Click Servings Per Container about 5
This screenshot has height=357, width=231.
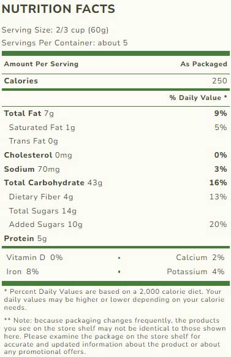[x=65, y=43]
